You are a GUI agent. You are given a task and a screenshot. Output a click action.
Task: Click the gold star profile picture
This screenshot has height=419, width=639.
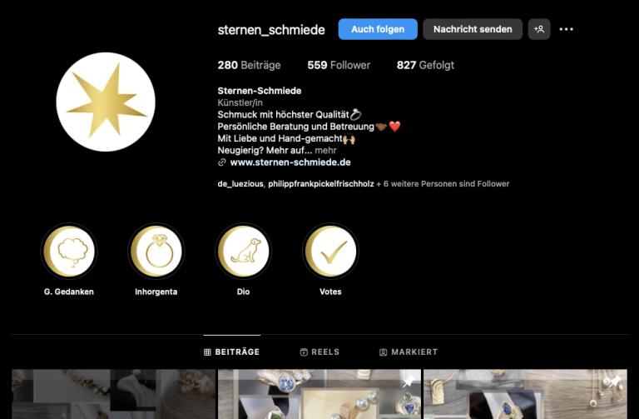click(106, 102)
